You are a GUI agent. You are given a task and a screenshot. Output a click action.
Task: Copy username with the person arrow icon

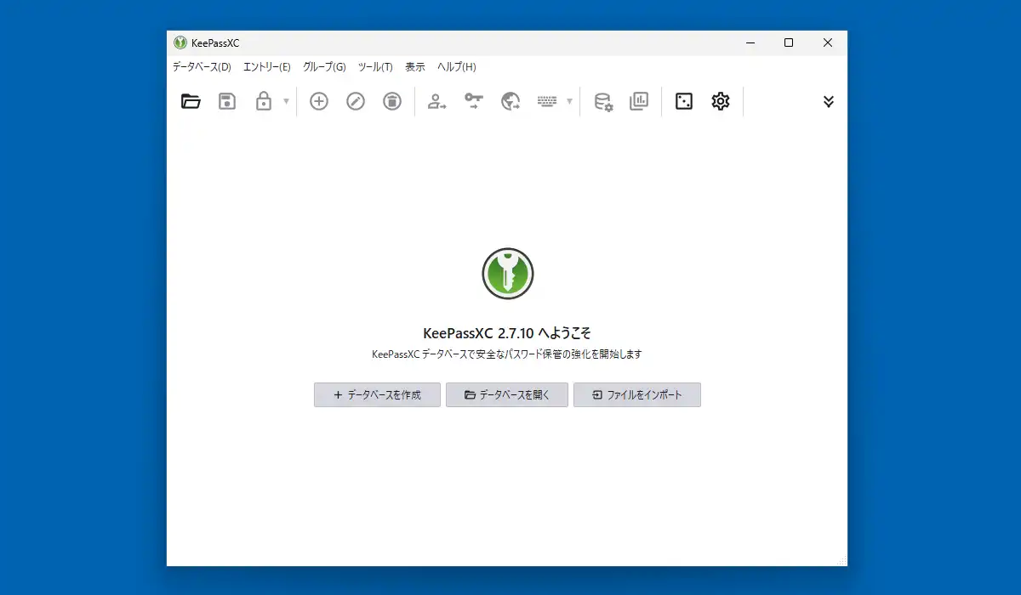tap(436, 102)
